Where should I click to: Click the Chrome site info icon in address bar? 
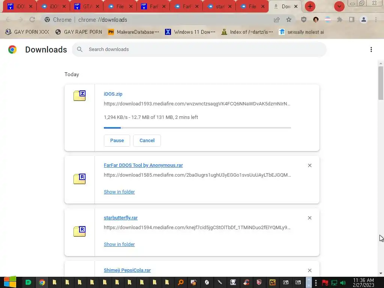pos(47,19)
